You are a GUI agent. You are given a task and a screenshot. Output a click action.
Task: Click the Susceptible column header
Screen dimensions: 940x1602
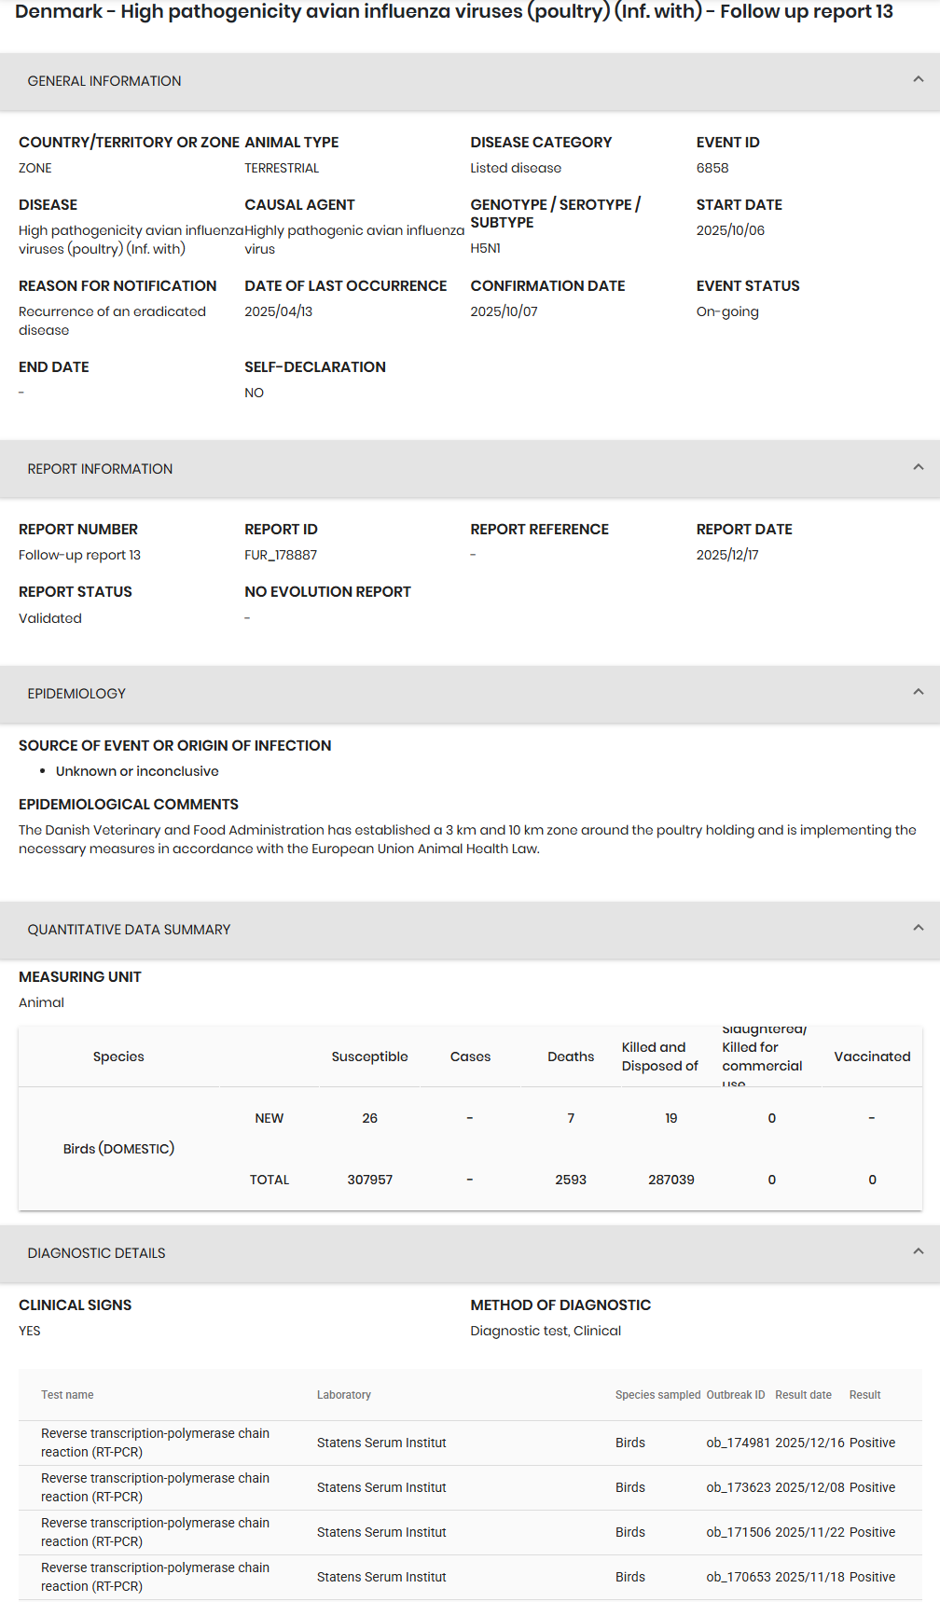[x=369, y=1056]
